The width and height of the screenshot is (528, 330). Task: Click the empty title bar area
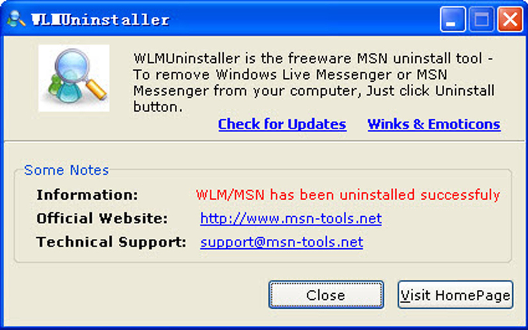pos(303,20)
